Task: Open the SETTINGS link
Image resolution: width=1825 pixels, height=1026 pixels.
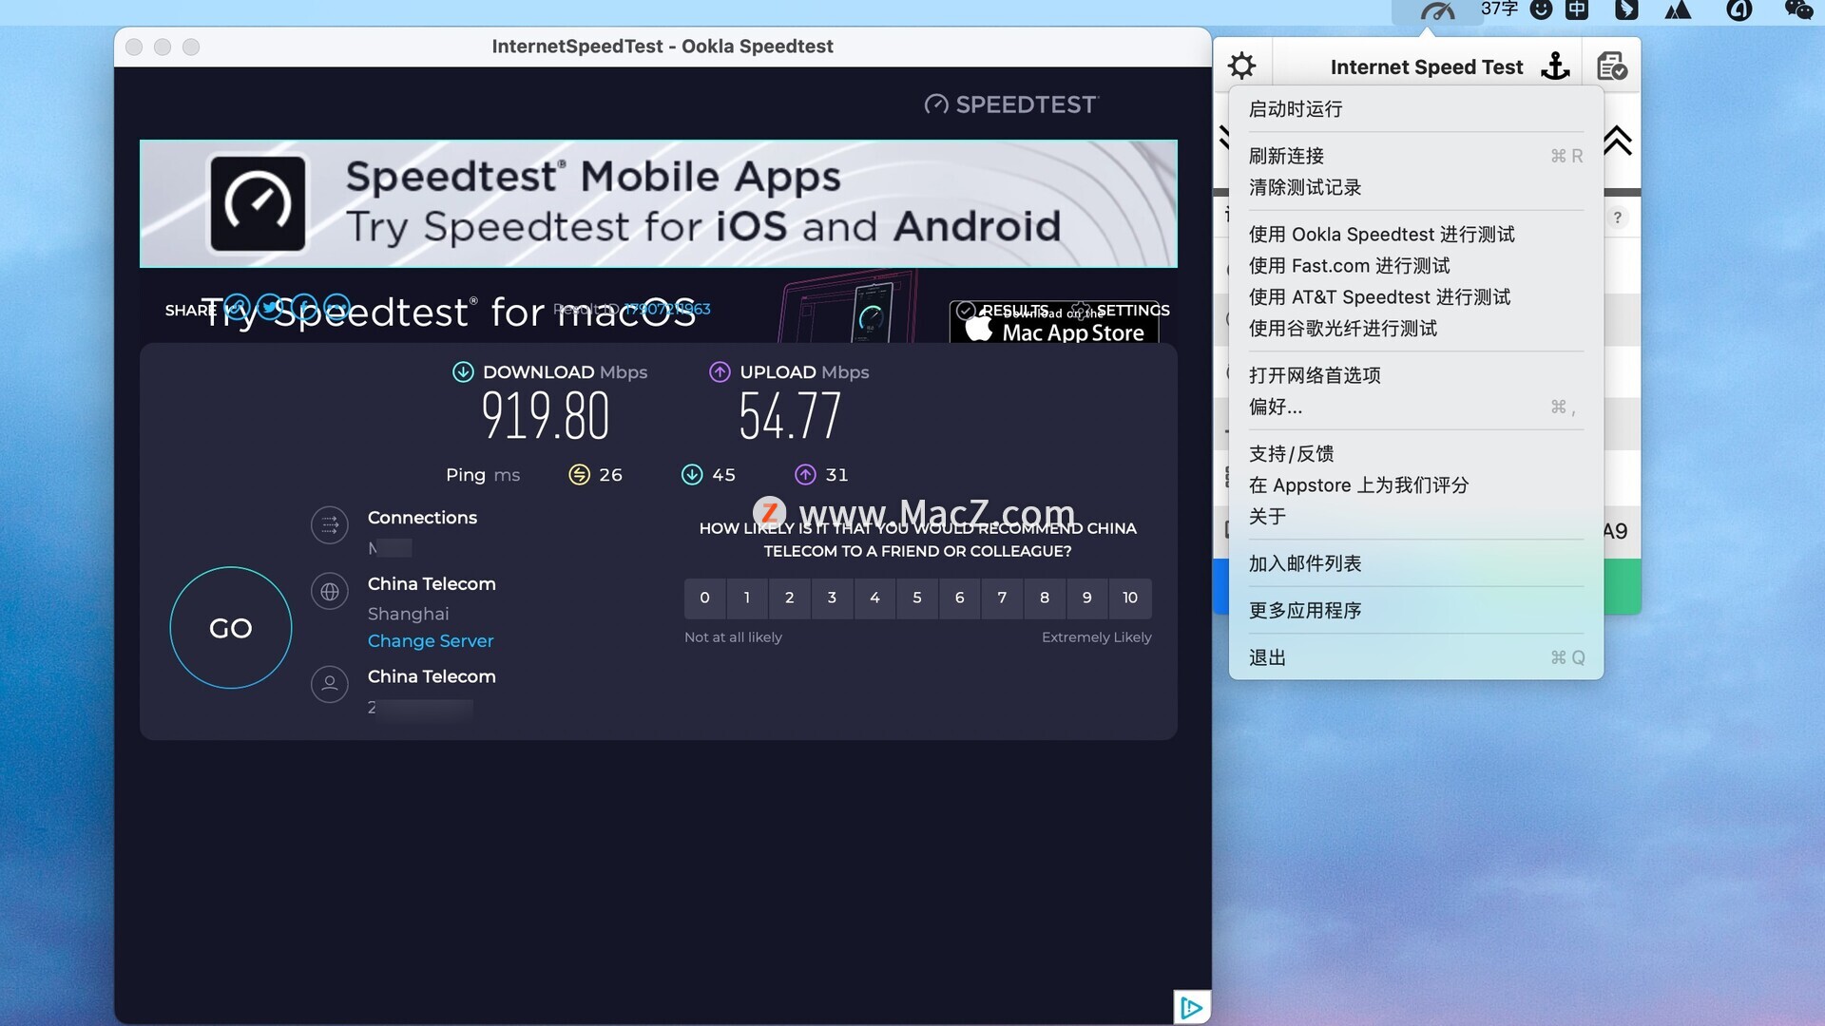Action: coord(1120,311)
